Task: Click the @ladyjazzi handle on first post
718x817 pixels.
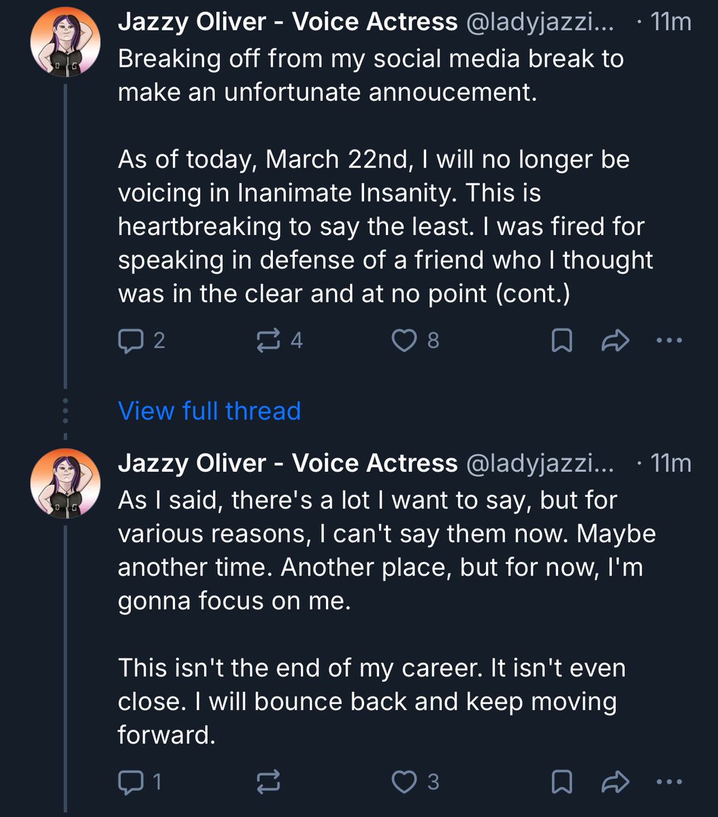Action: tap(539, 22)
